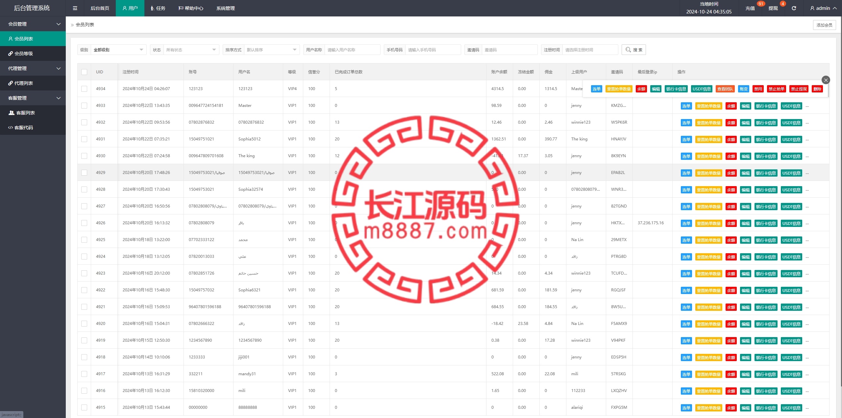
Task: Focus the 用户名称 input field
Action: 352,50
